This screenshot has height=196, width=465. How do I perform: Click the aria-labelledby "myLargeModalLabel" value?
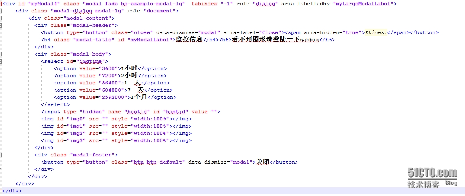(365, 4)
